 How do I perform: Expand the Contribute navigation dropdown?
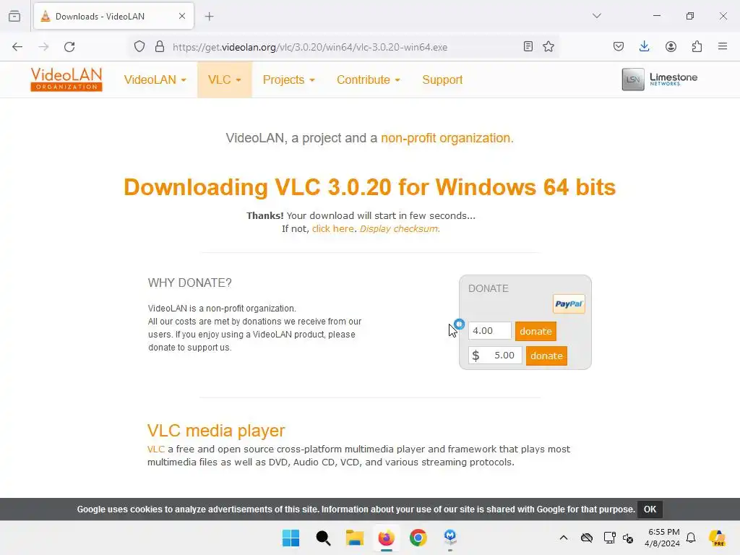[369, 79]
